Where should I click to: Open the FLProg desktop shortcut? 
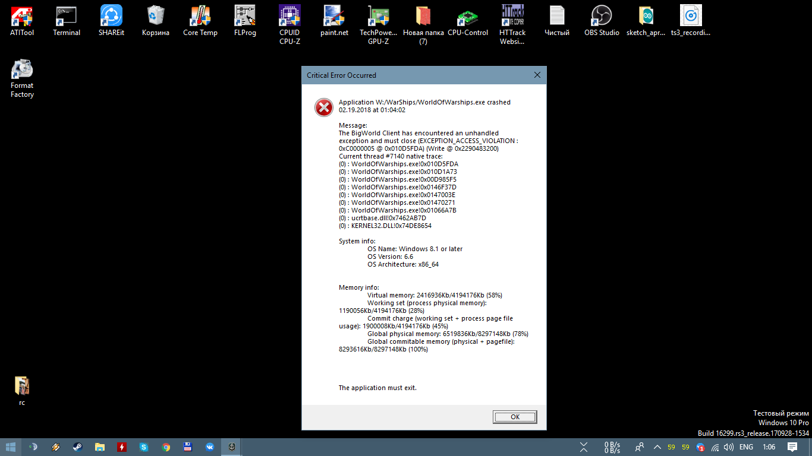[245, 21]
